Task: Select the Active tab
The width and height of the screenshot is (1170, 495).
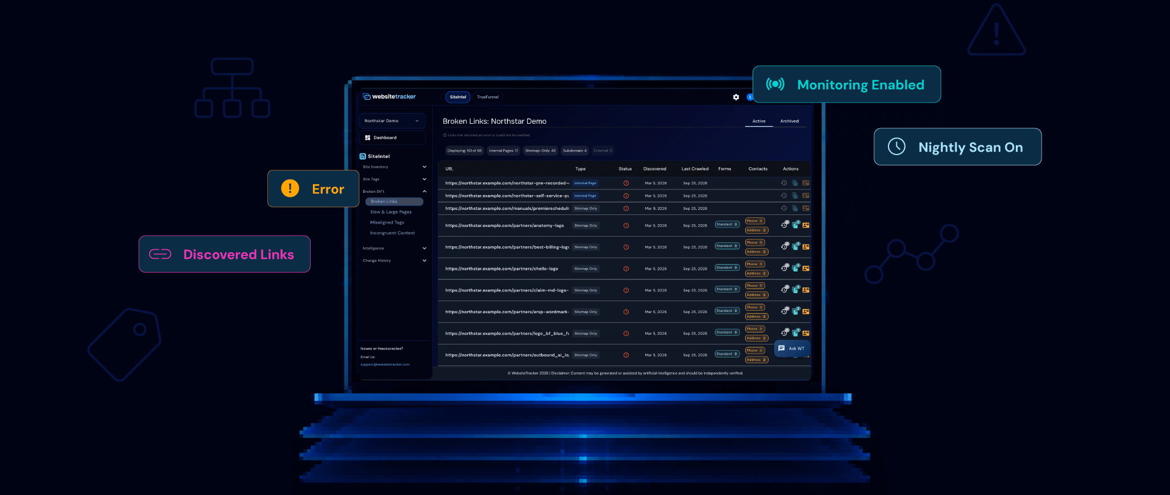Action: click(759, 121)
